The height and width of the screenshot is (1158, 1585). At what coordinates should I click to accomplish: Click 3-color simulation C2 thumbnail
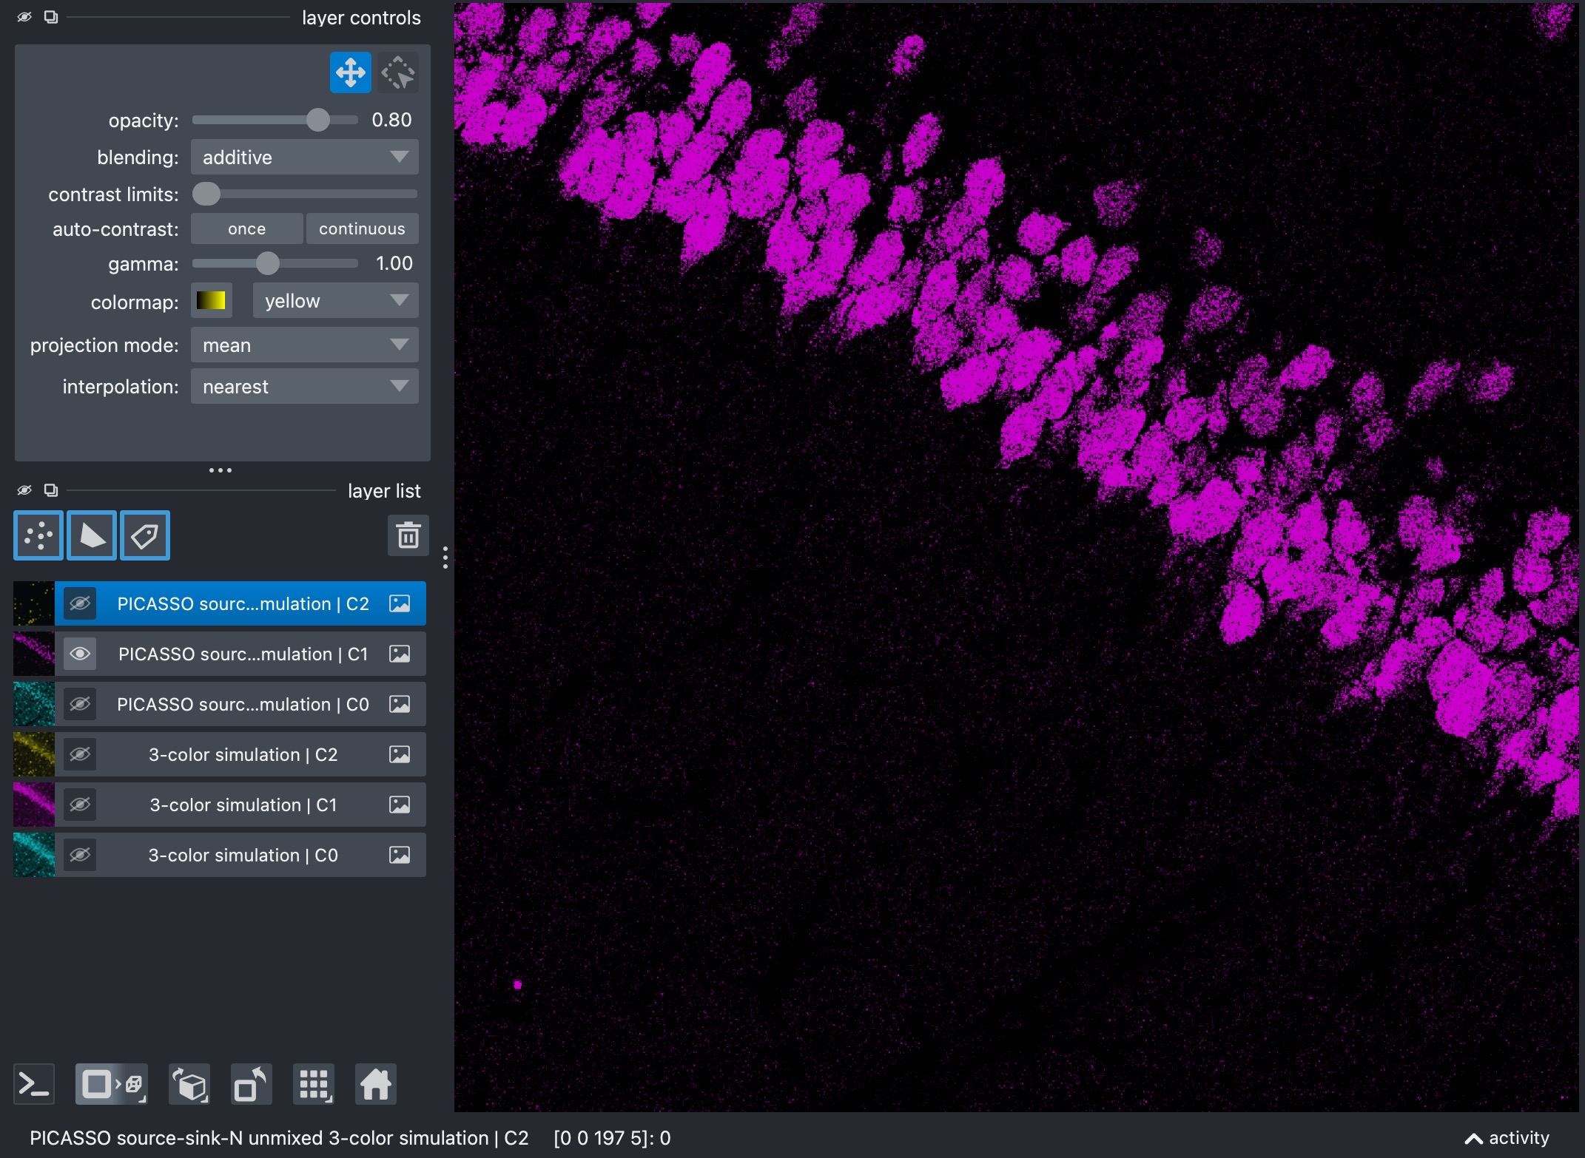(x=34, y=754)
